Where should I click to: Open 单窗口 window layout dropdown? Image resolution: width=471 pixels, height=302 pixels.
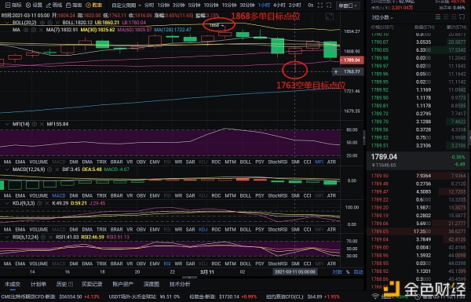348,5
